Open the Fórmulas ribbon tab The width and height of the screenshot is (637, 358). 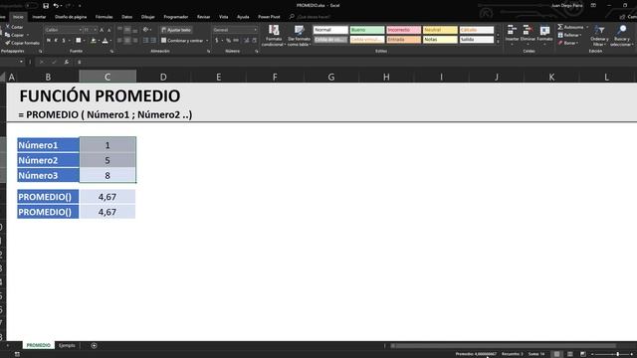(x=104, y=17)
